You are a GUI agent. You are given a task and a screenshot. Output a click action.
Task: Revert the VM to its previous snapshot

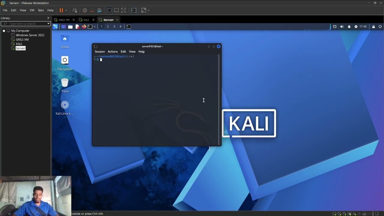(92, 10)
